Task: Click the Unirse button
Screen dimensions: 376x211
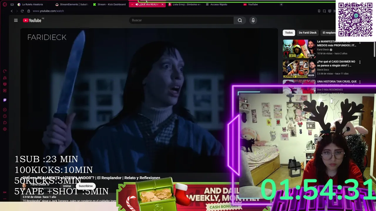Action: [67, 186]
